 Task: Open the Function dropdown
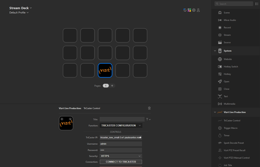121,126
